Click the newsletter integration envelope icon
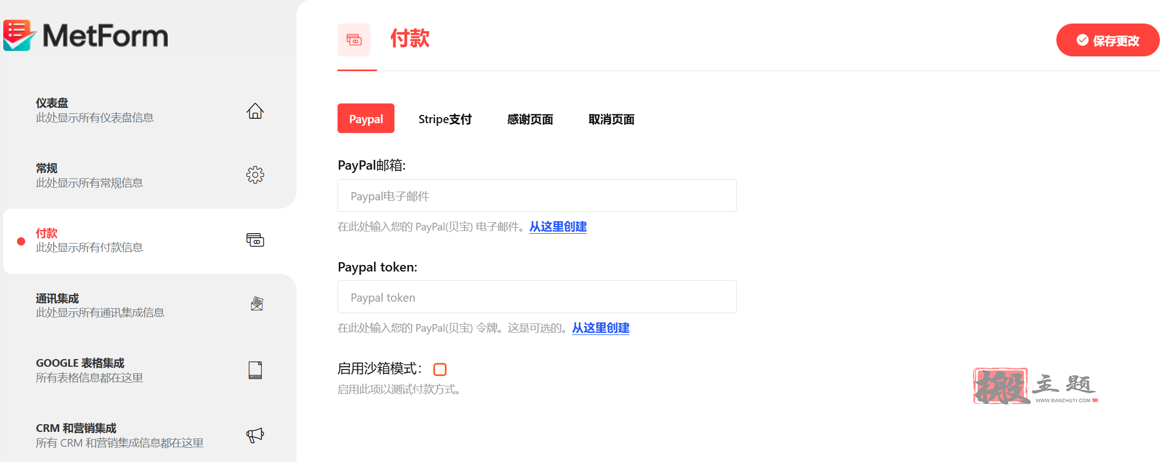This screenshot has width=1161, height=462. (256, 304)
